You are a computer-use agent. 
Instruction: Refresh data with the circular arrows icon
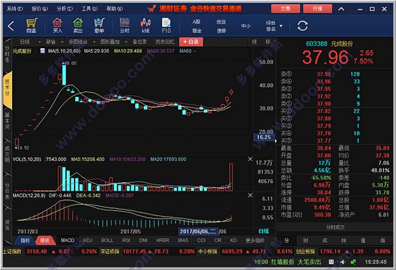tap(302, 26)
